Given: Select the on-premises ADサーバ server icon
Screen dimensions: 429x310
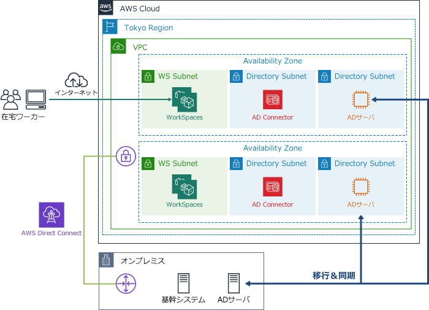Looking at the screenshot, I should (x=233, y=284).
